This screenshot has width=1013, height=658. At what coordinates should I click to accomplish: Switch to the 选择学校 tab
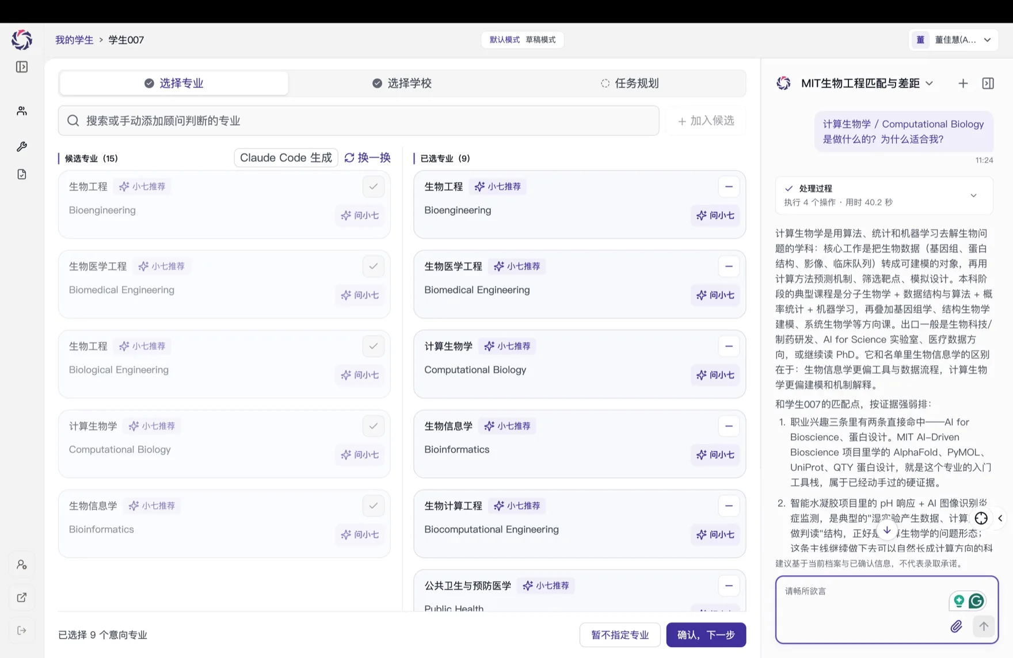tap(402, 83)
